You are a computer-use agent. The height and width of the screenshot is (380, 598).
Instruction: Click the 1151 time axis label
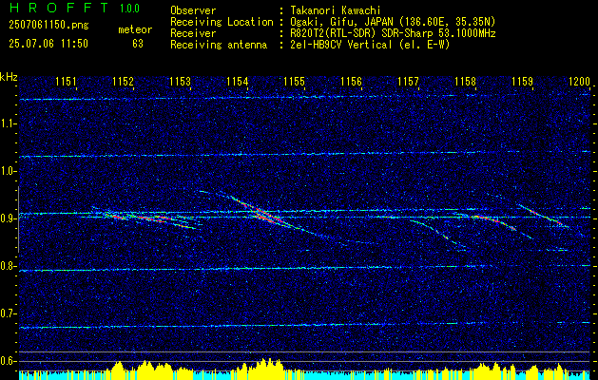click(x=66, y=81)
